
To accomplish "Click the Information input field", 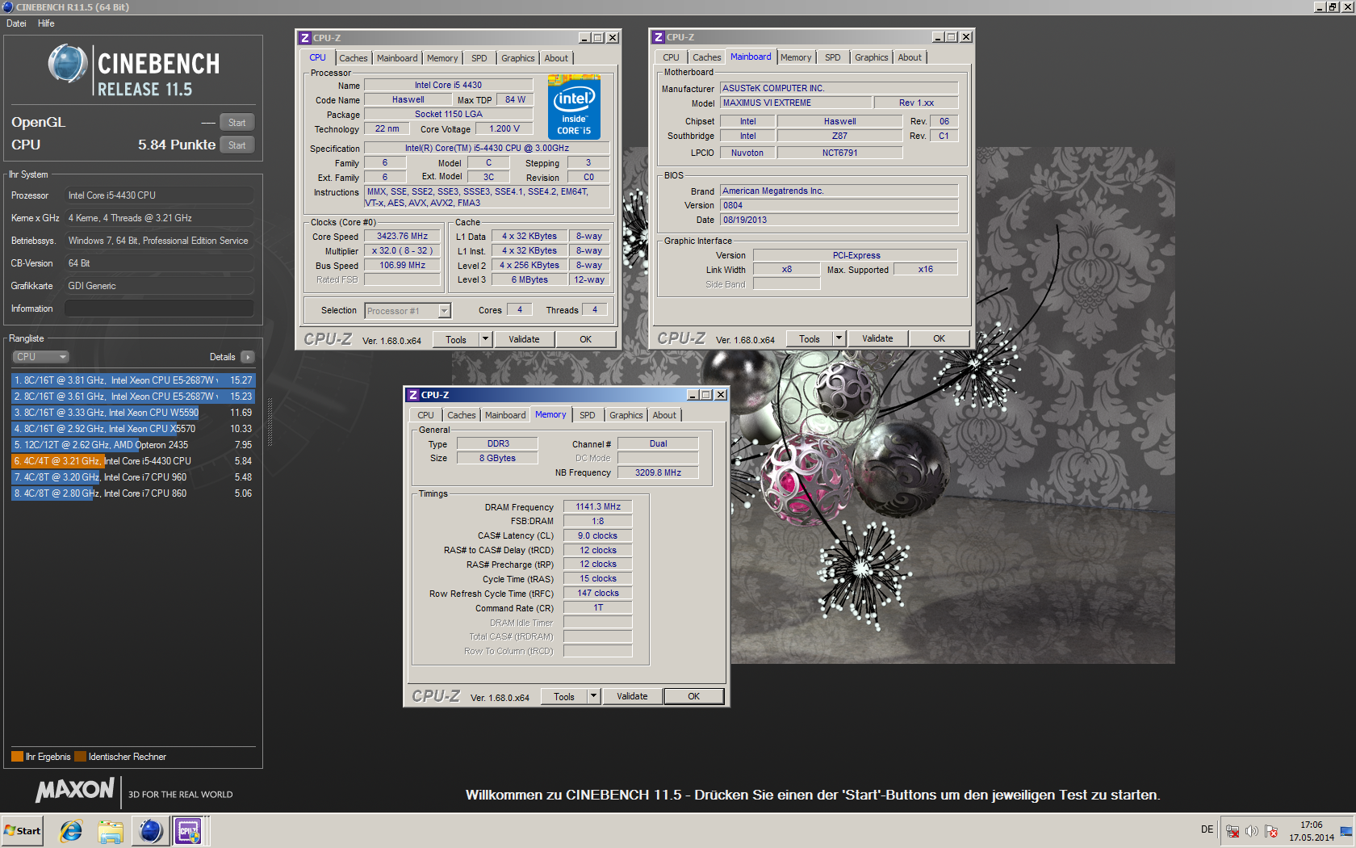I will coord(159,309).
